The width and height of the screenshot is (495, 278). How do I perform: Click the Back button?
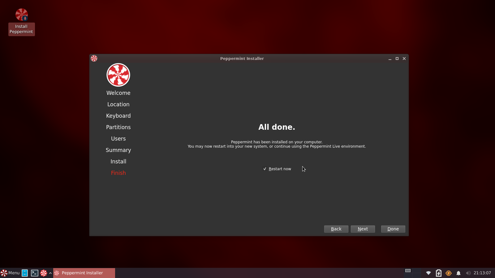point(336,229)
